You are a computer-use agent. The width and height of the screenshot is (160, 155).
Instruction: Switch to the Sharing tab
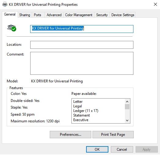25,15
